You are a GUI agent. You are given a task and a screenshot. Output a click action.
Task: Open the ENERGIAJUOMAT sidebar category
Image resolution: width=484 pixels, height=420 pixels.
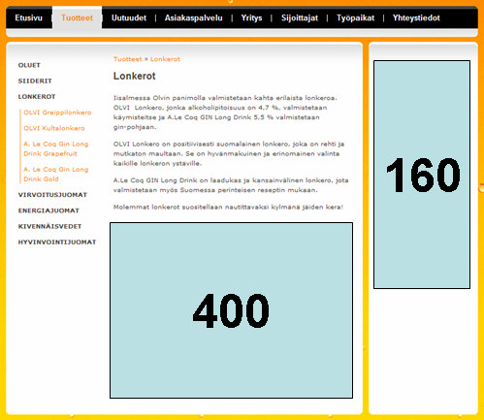point(48,210)
